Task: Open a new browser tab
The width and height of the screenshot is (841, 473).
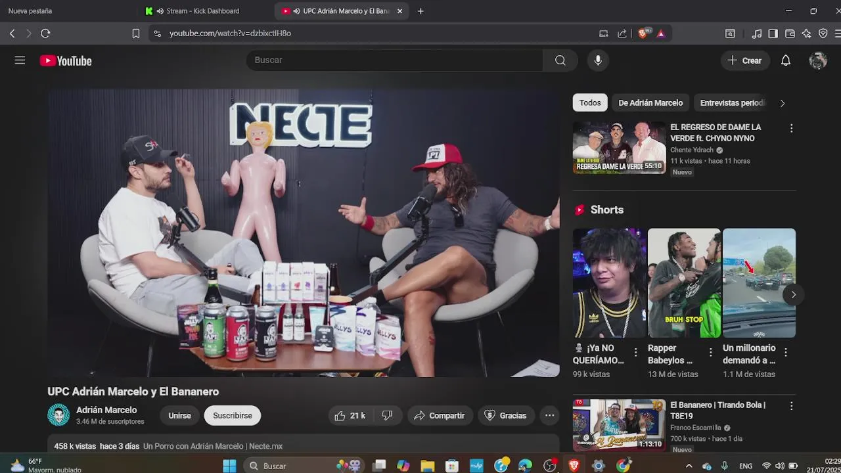Action: click(x=420, y=11)
